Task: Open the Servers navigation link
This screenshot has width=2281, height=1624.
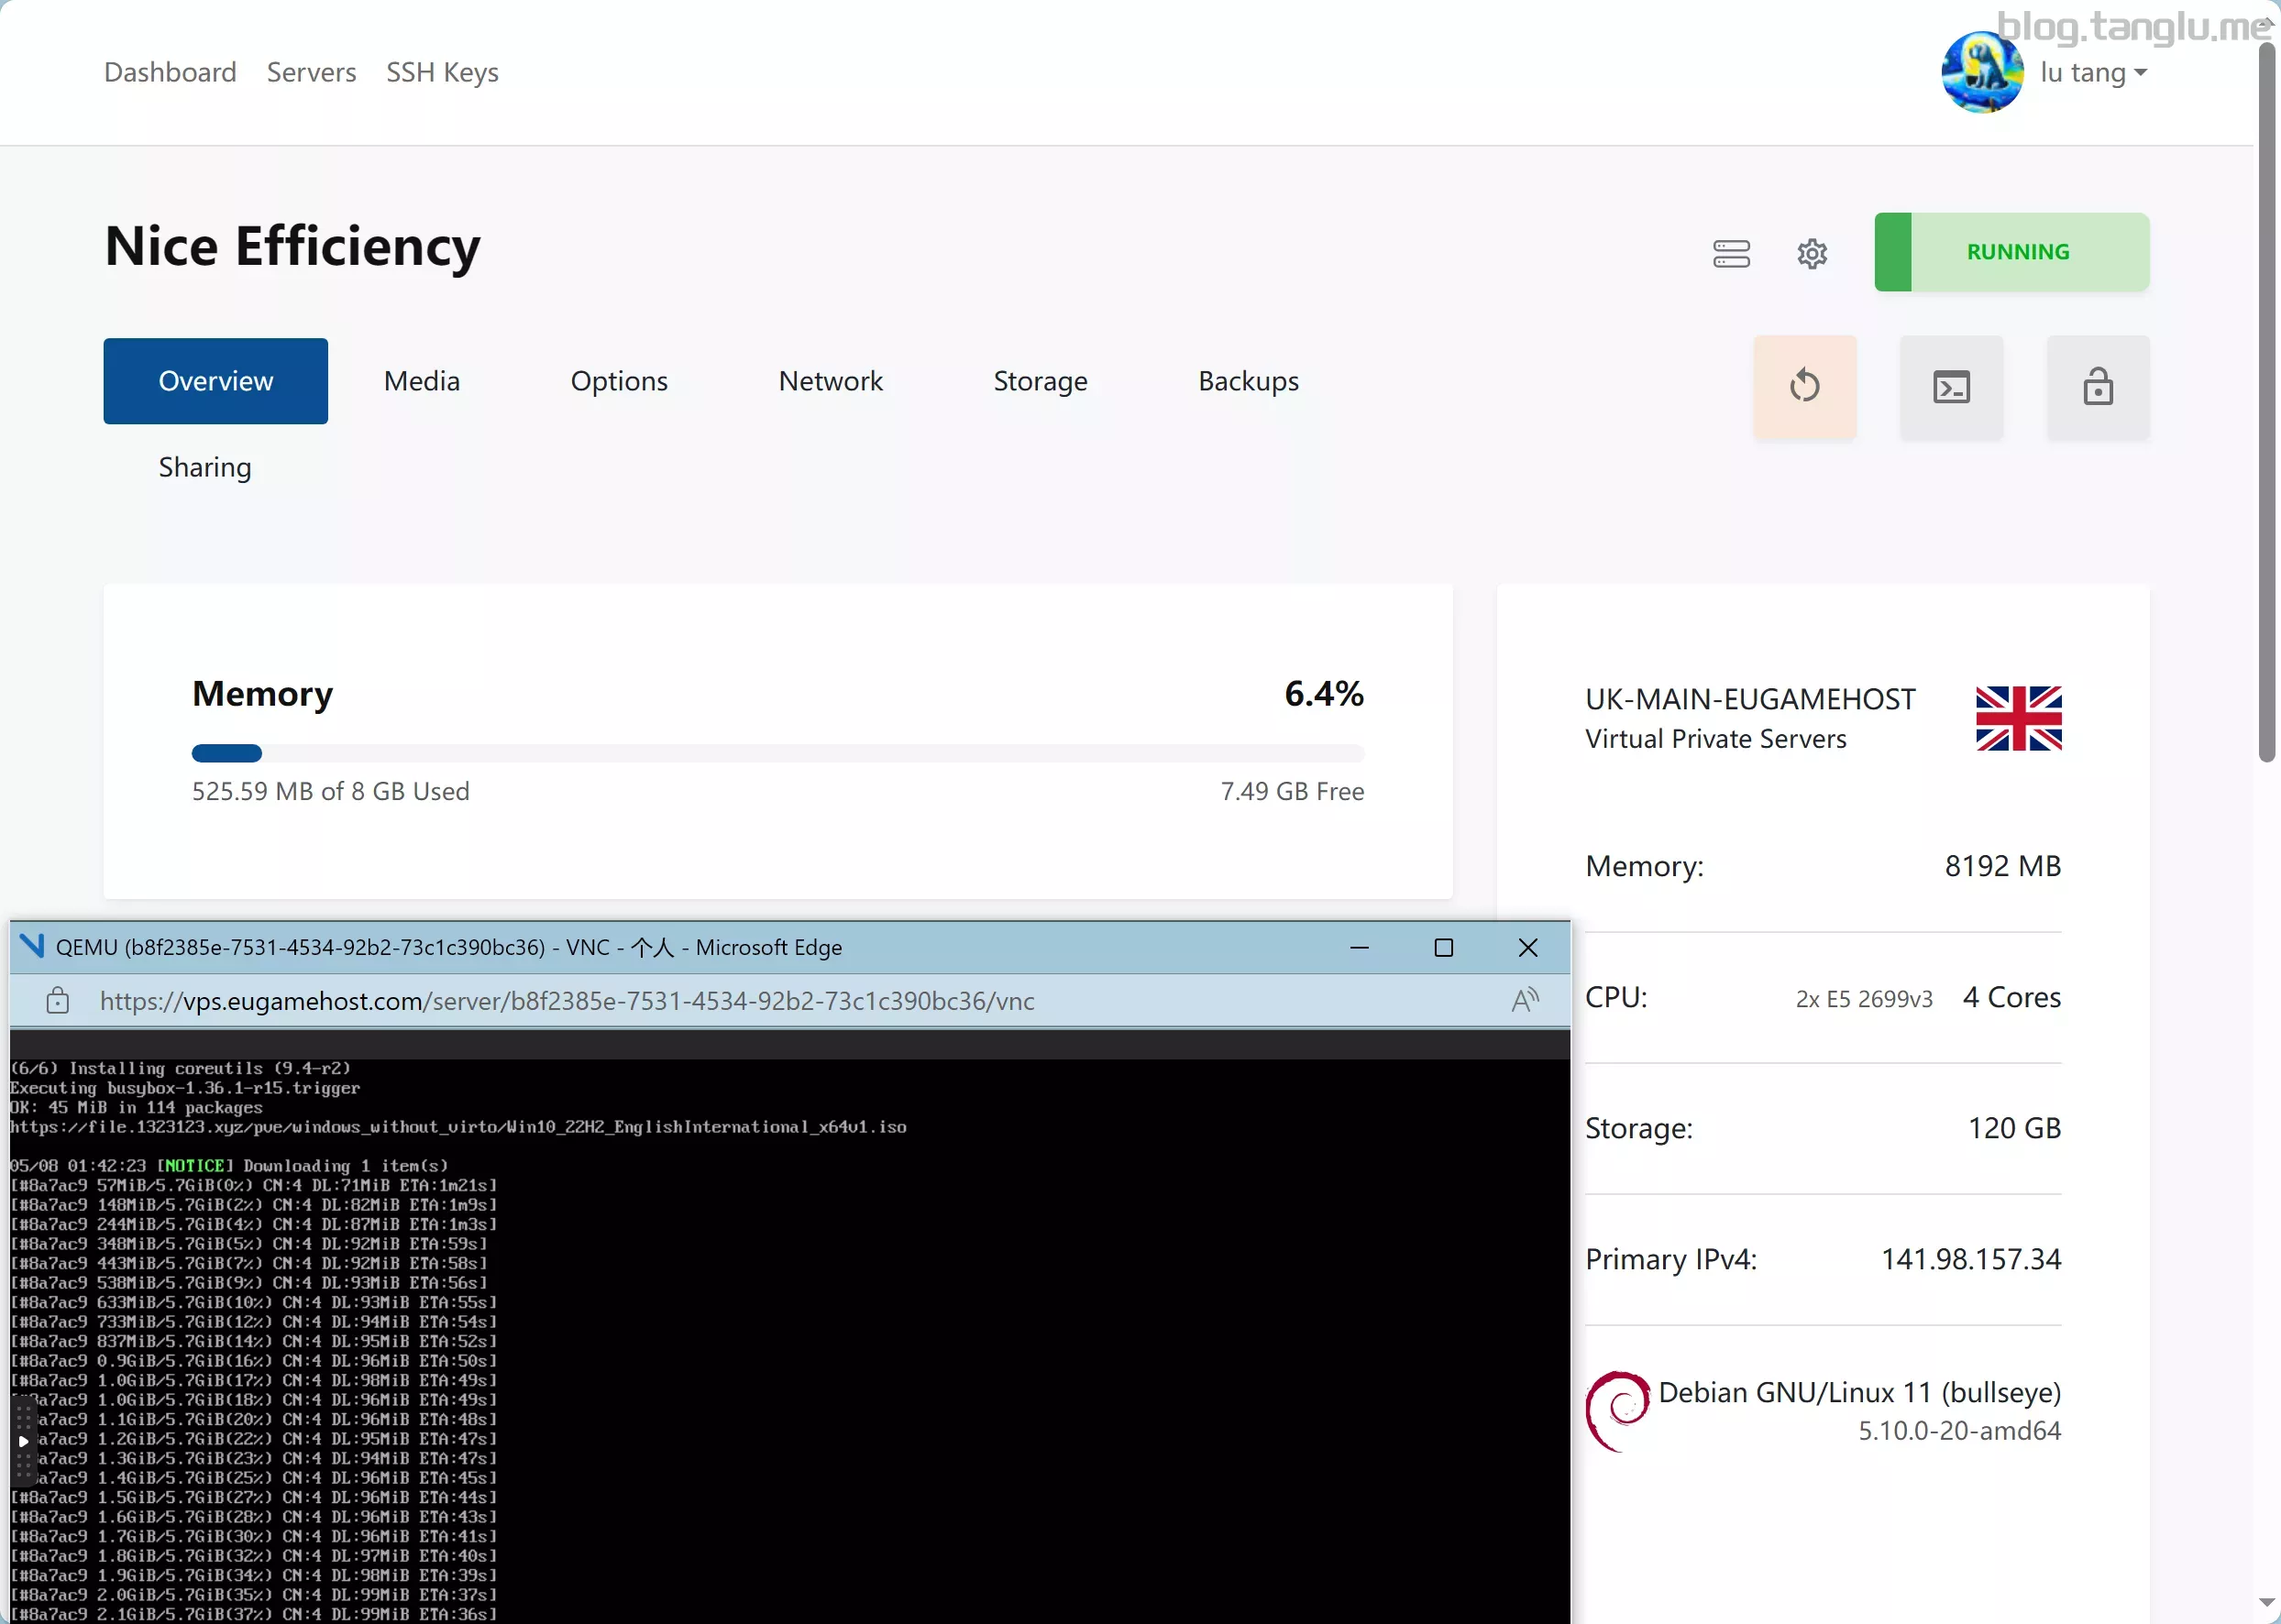Action: [x=311, y=72]
